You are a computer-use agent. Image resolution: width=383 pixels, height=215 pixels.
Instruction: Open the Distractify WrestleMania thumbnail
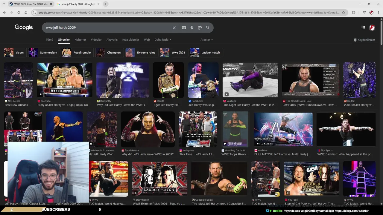coord(123,80)
